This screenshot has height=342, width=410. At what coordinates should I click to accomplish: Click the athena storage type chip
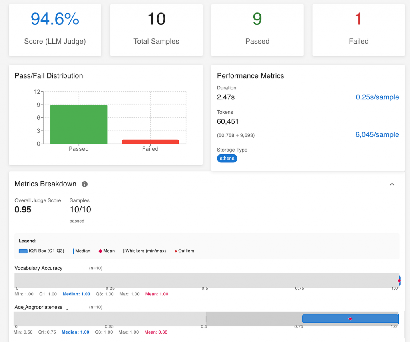pos(227,158)
